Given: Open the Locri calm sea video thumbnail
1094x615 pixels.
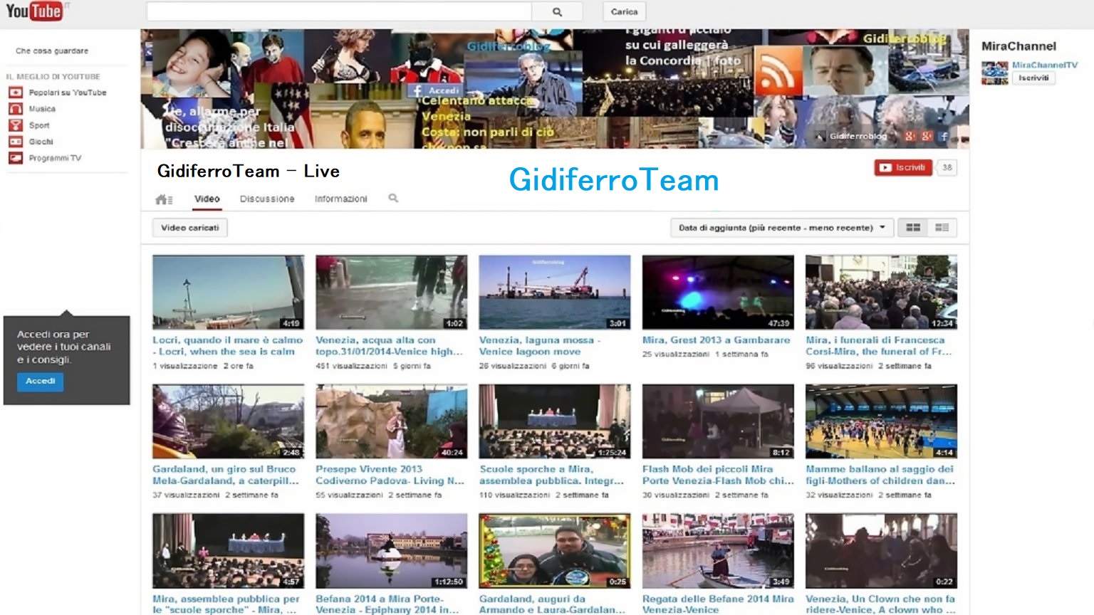Looking at the screenshot, I should [x=228, y=292].
